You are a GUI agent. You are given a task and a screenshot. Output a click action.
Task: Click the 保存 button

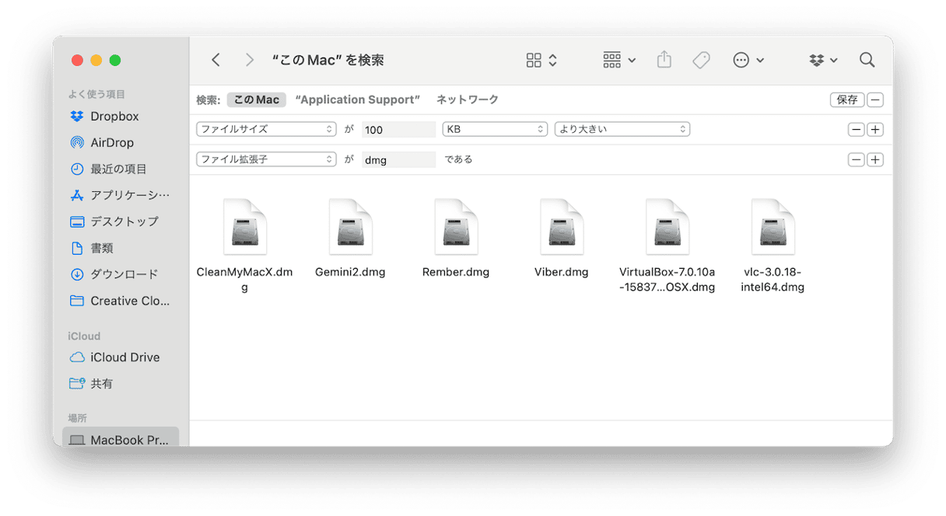[847, 100]
